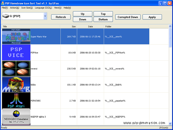Click the date 2006-06-21 02:18:54

click(90, 101)
